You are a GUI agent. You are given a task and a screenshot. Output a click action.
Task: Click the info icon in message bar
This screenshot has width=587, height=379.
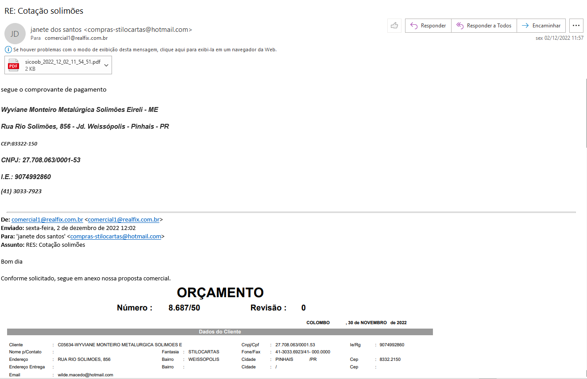[8, 50]
